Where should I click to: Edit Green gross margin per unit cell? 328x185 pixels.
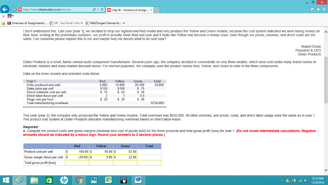pos(125,157)
